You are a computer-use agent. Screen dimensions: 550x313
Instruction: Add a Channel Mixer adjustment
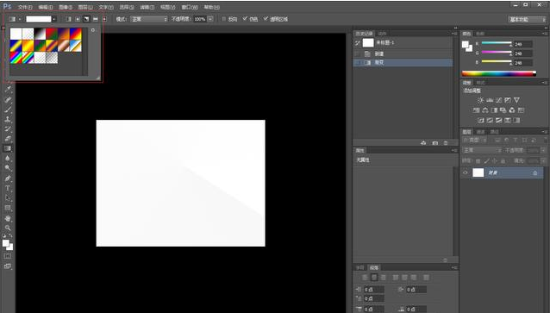[x=512, y=110]
